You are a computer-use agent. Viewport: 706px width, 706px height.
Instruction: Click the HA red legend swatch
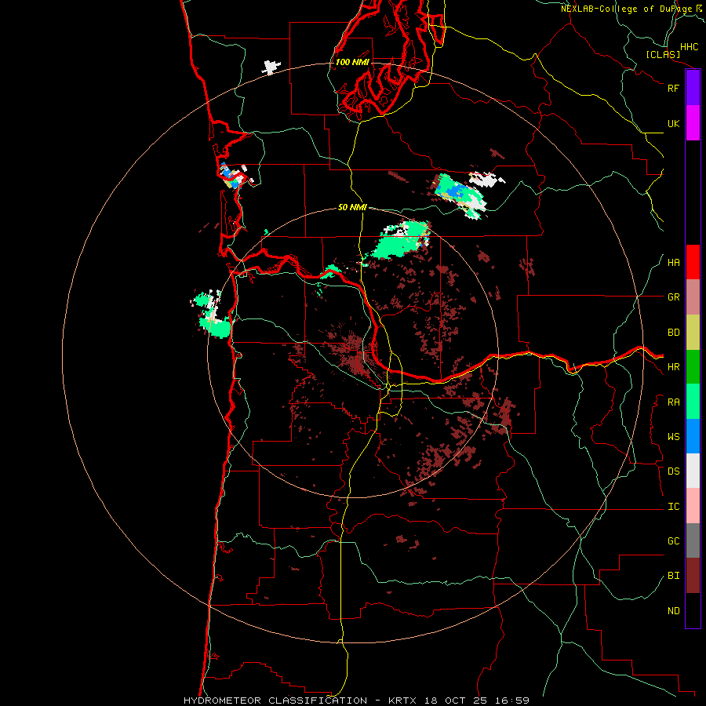[x=693, y=262]
